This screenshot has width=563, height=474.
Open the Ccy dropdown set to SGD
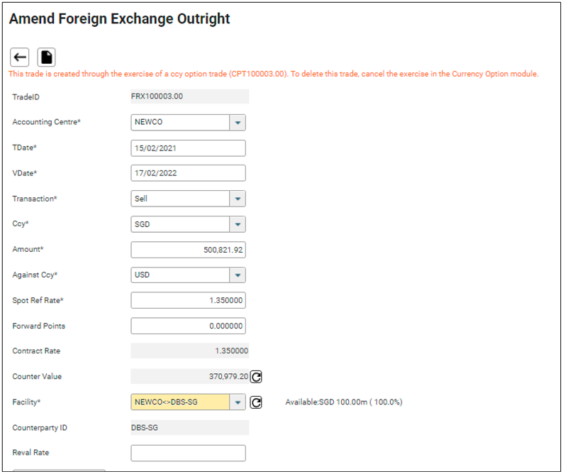tap(238, 224)
